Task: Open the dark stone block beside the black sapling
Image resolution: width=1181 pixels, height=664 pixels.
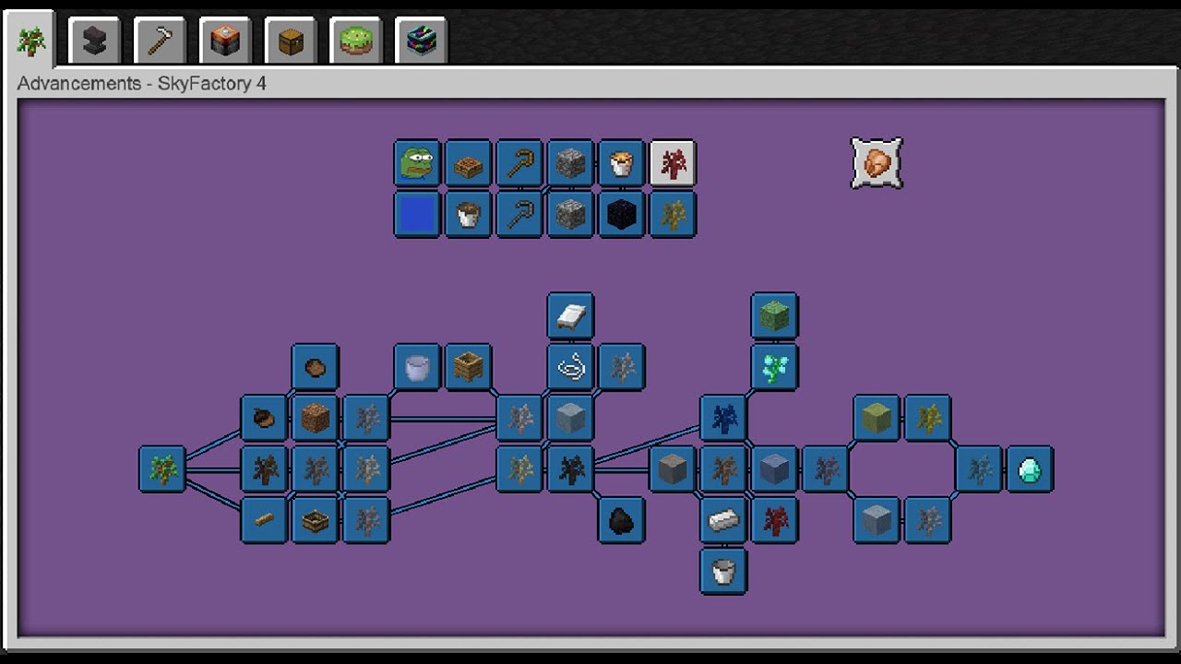Action: click(x=673, y=469)
